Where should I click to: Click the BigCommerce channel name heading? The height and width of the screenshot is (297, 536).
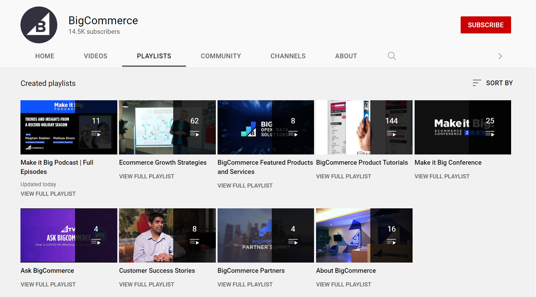click(x=103, y=20)
